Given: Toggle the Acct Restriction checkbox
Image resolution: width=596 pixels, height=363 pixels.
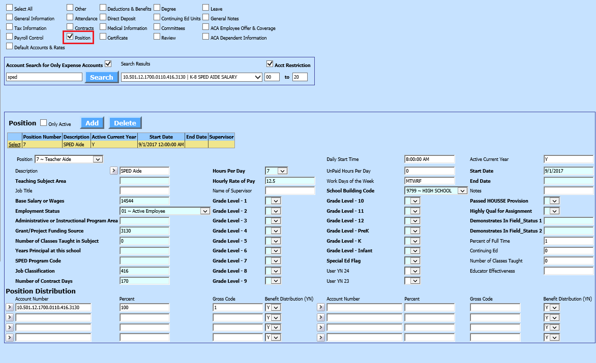Looking at the screenshot, I should click(270, 64).
